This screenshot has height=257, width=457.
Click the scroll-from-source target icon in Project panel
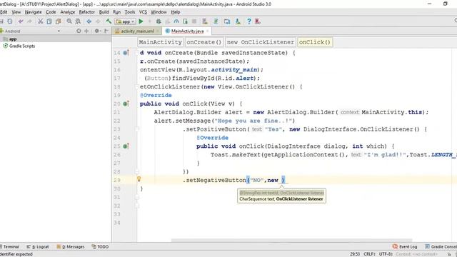point(79,31)
